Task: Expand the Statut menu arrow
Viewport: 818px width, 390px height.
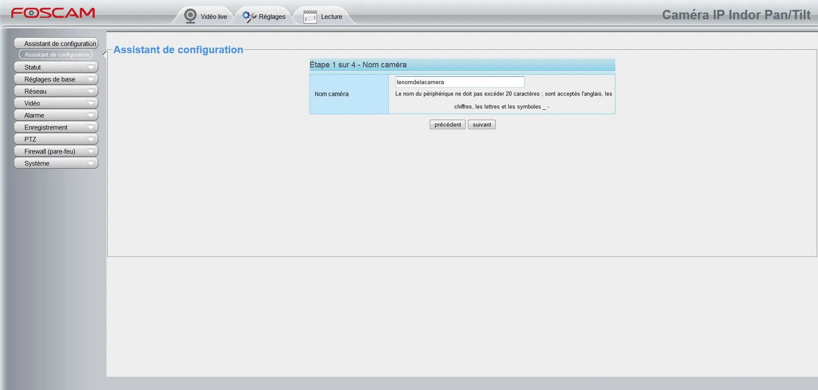Action: pos(91,67)
